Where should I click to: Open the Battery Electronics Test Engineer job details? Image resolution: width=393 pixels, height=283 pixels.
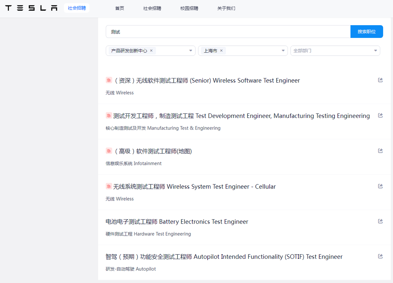coord(177,221)
